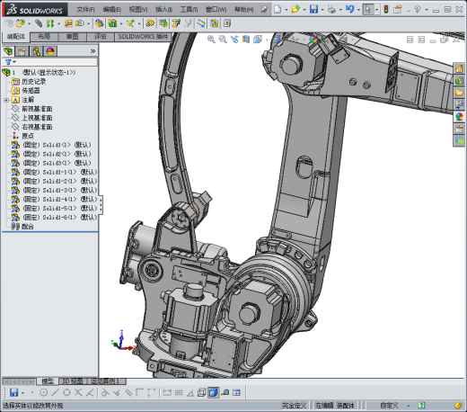Click the Print icon in top toolbar
This screenshot has width=467, height=412.
331,10
